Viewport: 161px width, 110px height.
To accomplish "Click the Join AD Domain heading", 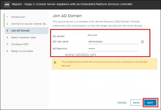I will coord(67,16).
